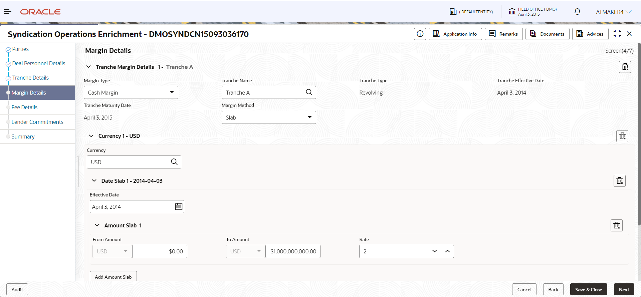Go to Fee Details step

click(x=24, y=107)
